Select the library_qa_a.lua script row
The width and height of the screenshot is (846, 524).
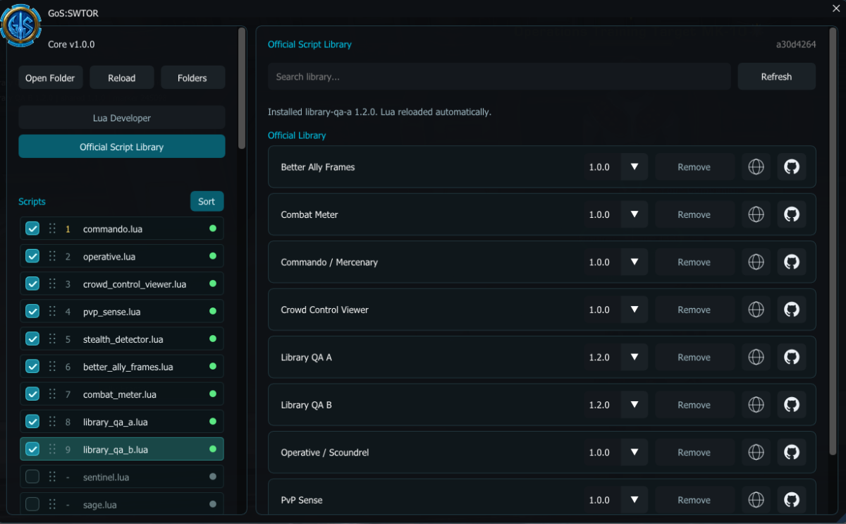tap(122, 422)
